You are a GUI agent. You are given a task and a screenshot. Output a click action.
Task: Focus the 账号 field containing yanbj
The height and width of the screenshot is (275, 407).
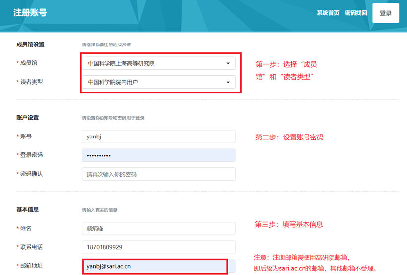pyautogui.click(x=158, y=137)
